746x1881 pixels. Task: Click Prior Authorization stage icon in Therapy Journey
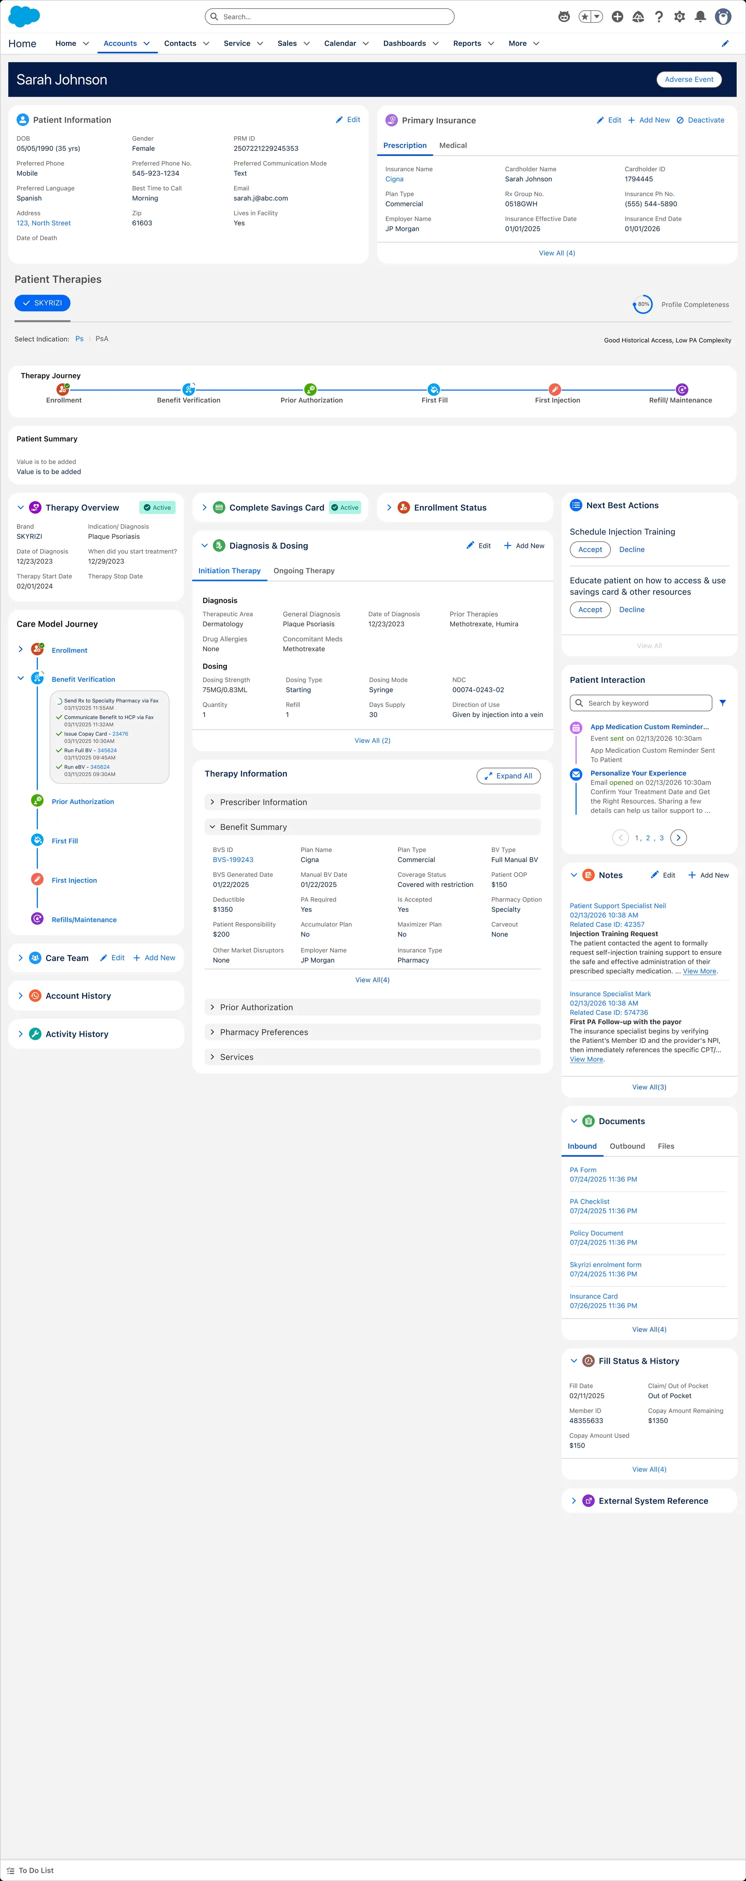tap(310, 389)
